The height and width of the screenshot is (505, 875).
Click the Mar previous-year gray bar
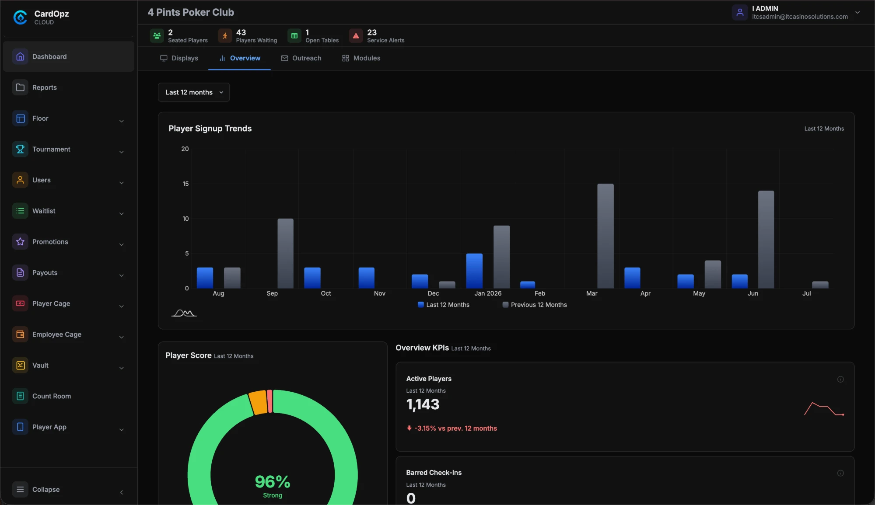click(x=605, y=236)
